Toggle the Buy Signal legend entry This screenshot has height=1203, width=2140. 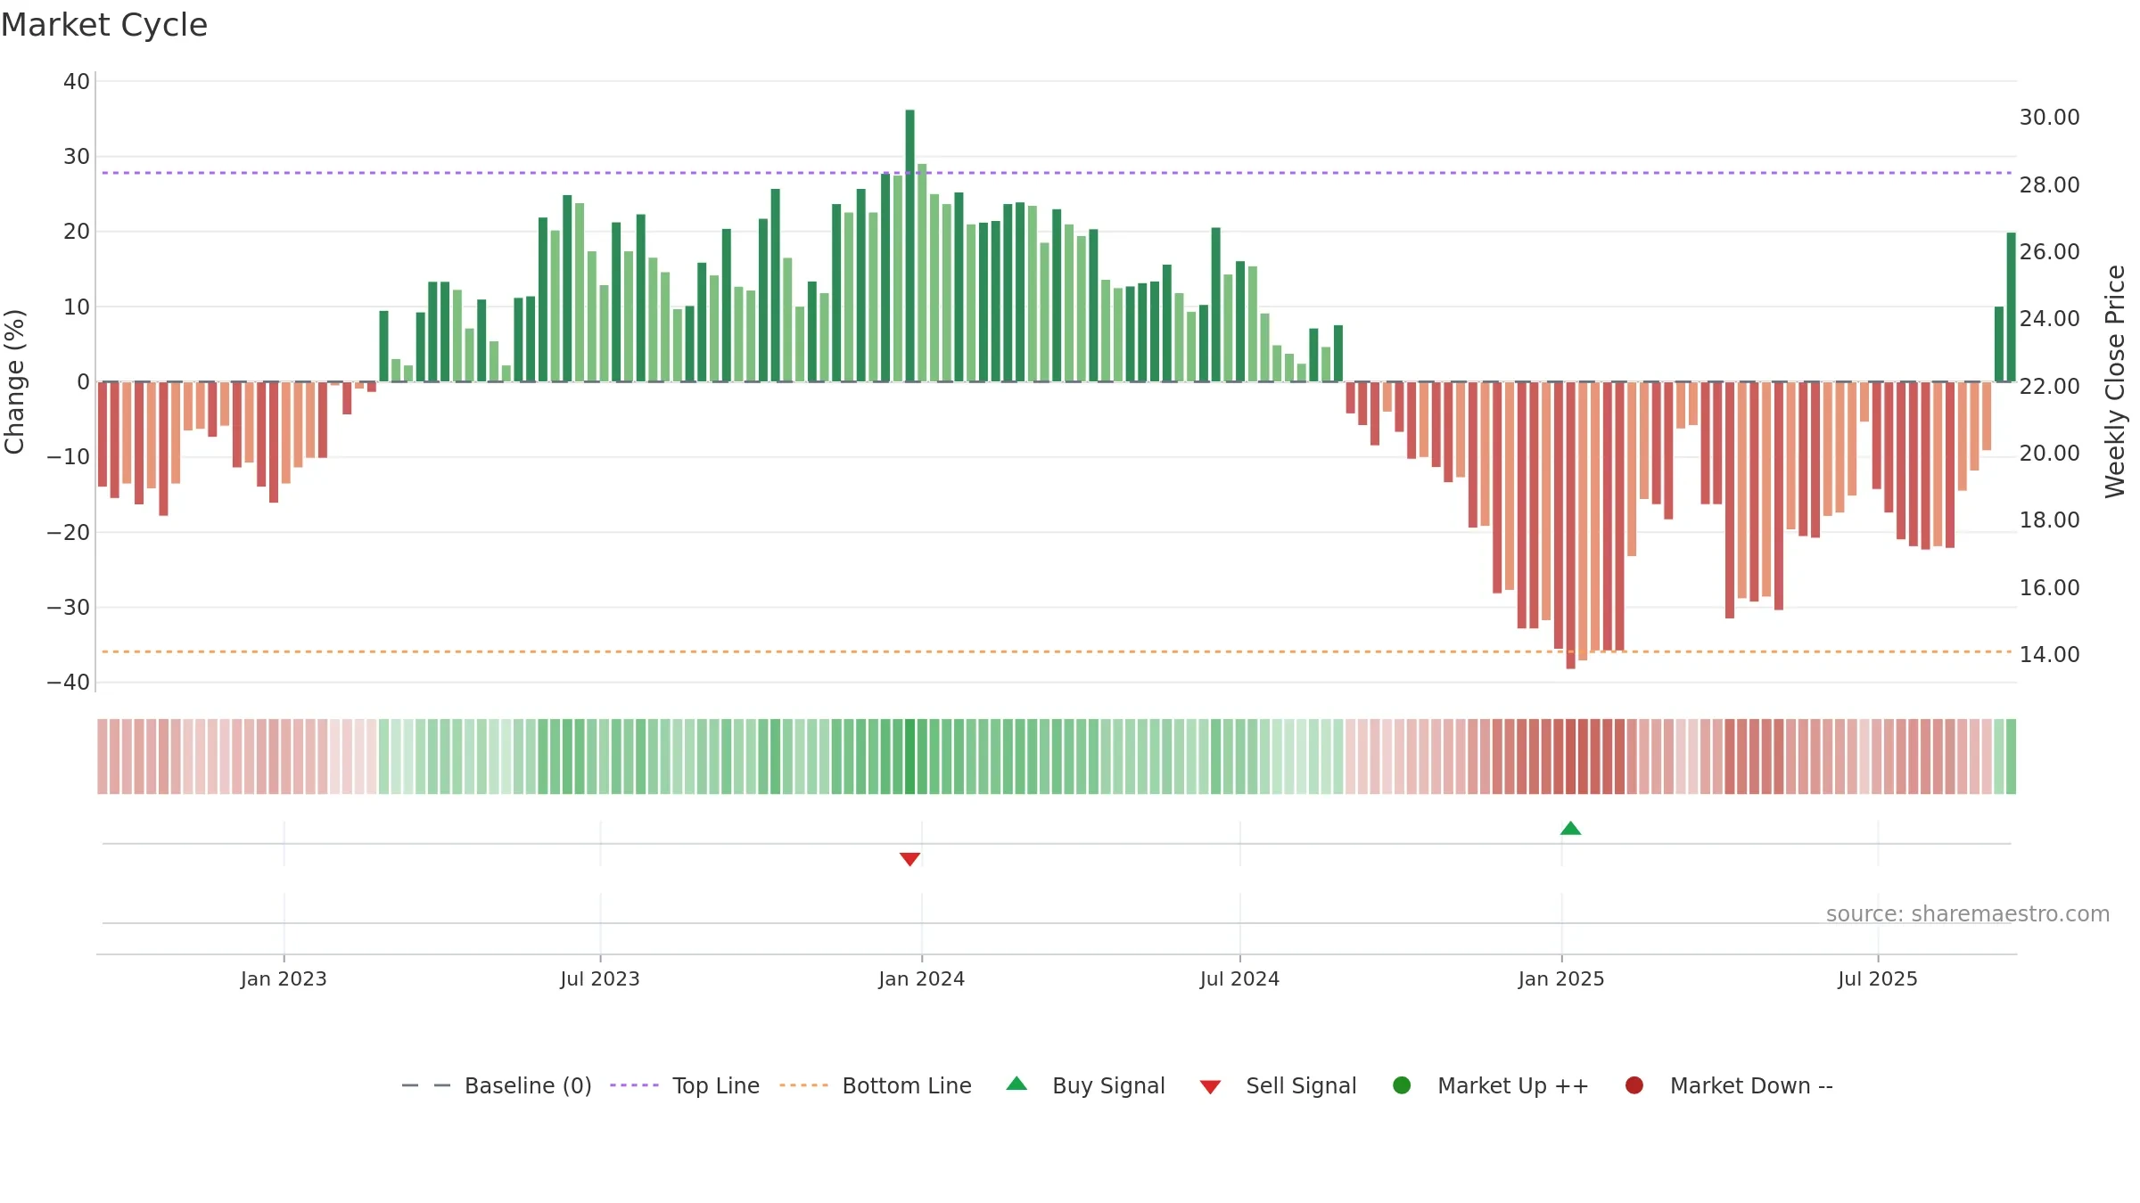(x=1085, y=1085)
